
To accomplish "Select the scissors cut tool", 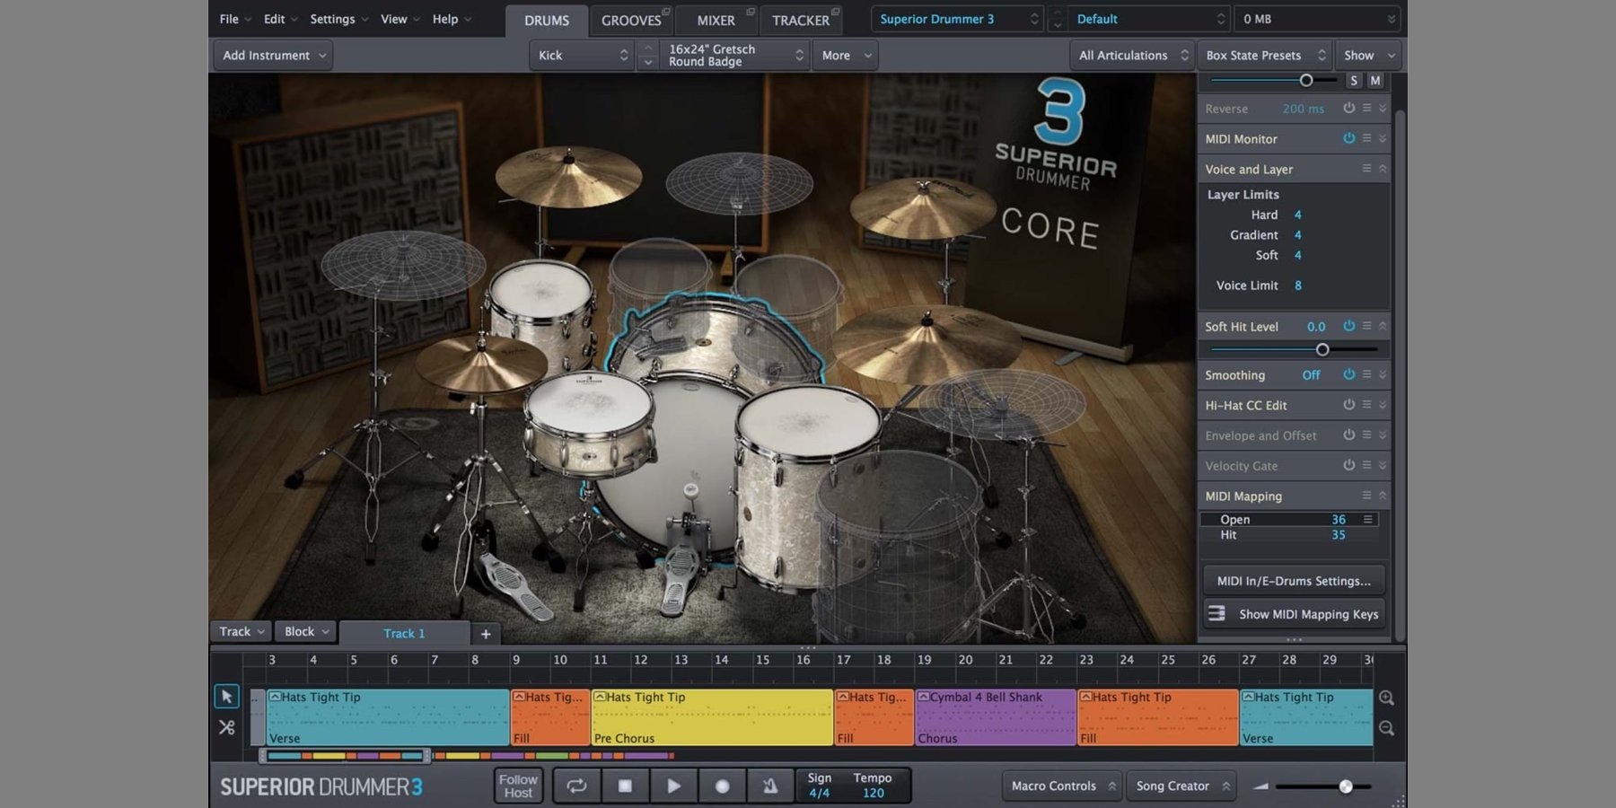I will coord(226,727).
